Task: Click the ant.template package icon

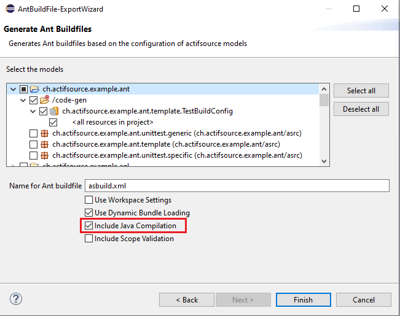Action: 44,145
